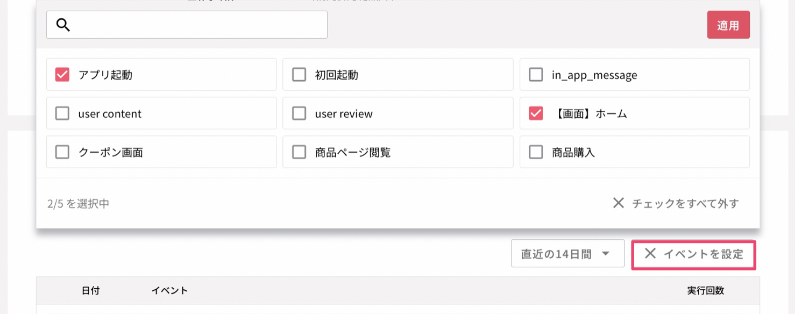Enable the 商品購入 checkbox
Image resolution: width=795 pixels, height=314 pixels.
(536, 152)
